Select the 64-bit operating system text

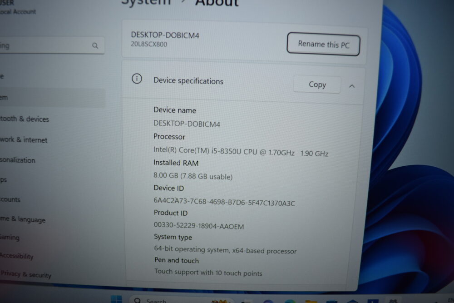[x=225, y=250]
